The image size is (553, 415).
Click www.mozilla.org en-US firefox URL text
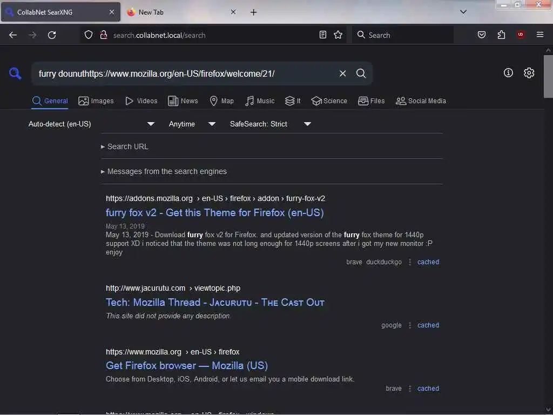click(173, 352)
